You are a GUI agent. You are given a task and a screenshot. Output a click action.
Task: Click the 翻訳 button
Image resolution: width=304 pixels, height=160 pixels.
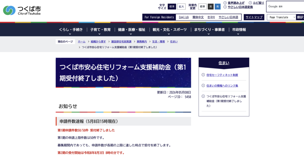coord(300,17)
